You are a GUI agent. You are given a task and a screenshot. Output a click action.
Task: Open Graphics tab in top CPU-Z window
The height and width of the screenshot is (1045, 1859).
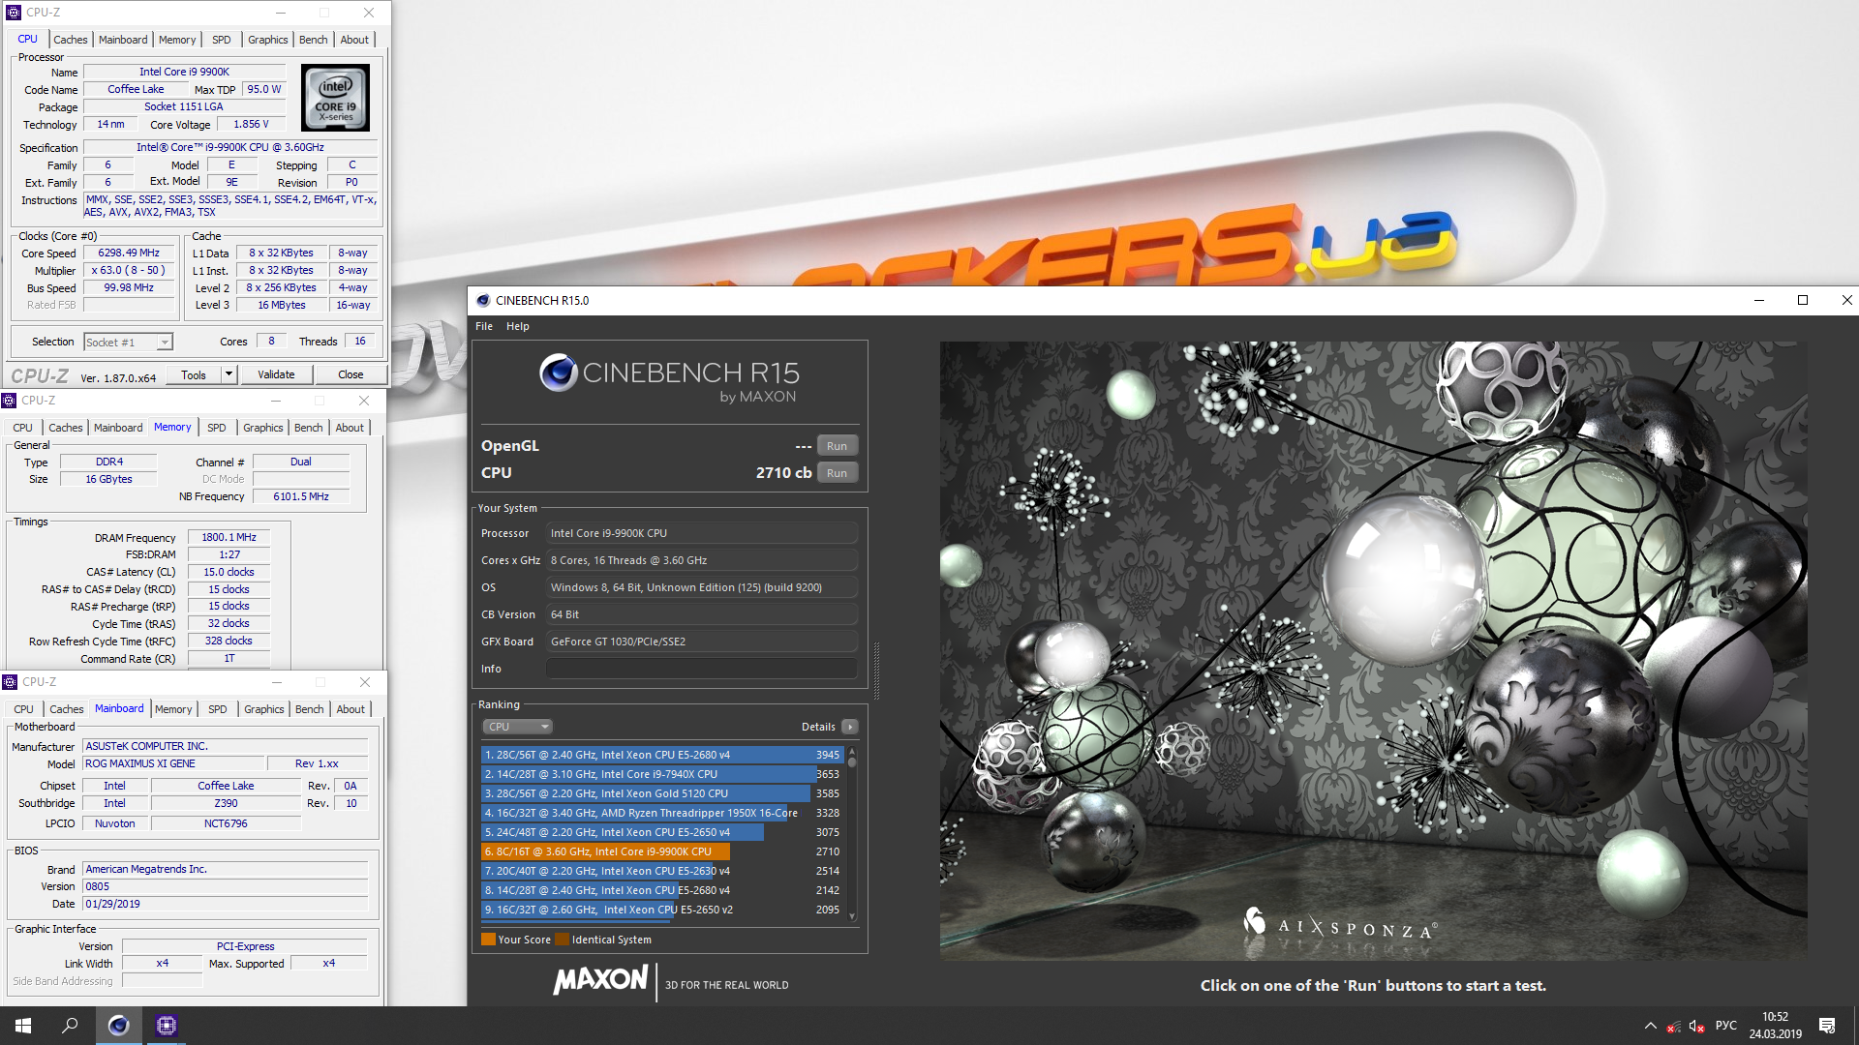click(268, 40)
